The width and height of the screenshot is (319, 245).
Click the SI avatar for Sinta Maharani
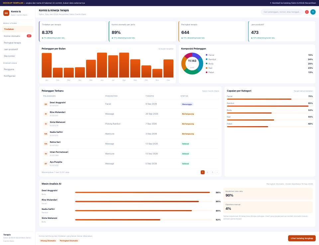[x=46, y=124]
